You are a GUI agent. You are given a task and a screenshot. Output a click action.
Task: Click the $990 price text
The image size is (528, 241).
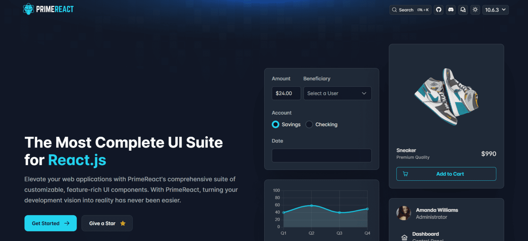pos(489,154)
